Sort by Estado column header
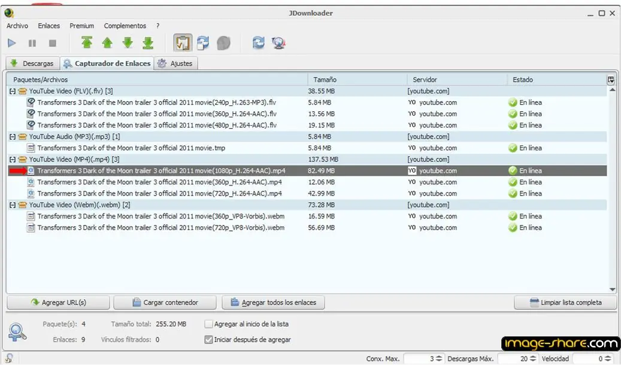The height and width of the screenshot is (365, 621). [557, 80]
